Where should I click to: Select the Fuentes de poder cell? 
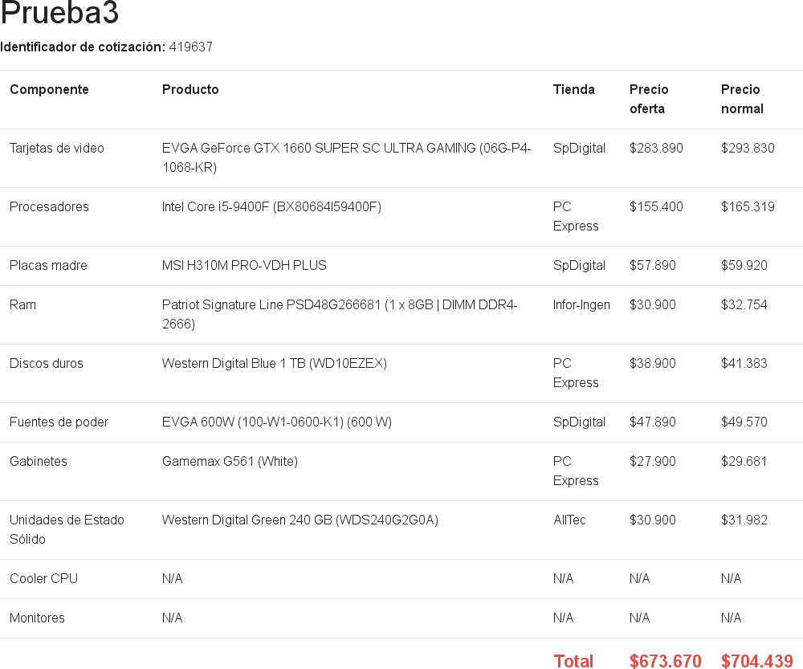[x=59, y=422]
